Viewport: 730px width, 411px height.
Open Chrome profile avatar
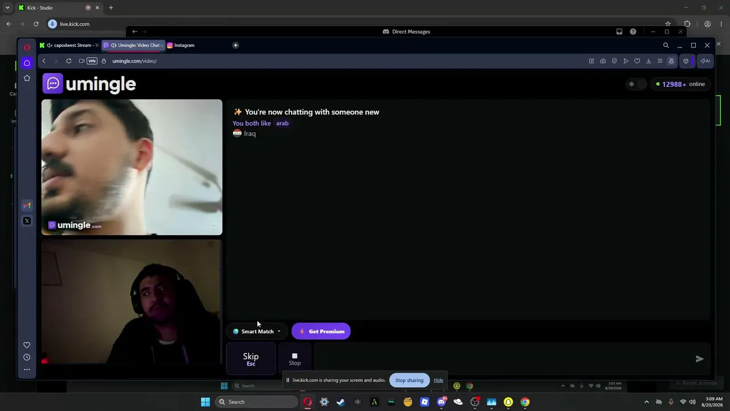coord(707,24)
